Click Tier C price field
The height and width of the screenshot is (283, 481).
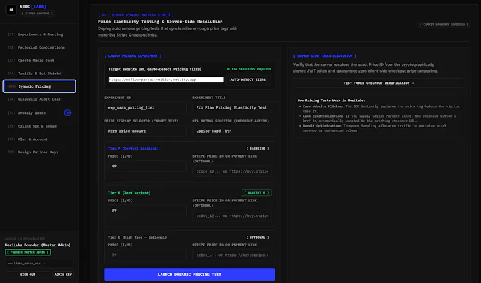147,255
